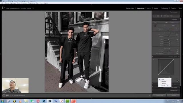Click the main photo of two men
This screenshot has height=103, width=183.
pyautogui.click(x=77, y=52)
